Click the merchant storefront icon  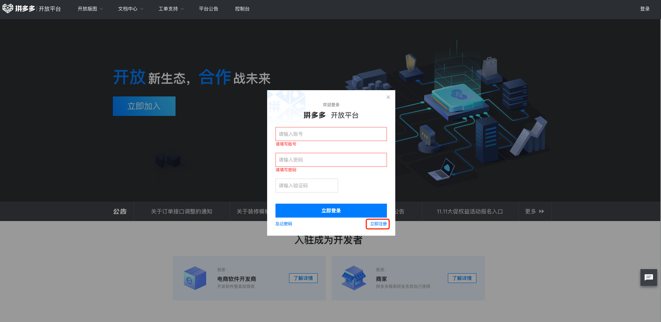[353, 278]
